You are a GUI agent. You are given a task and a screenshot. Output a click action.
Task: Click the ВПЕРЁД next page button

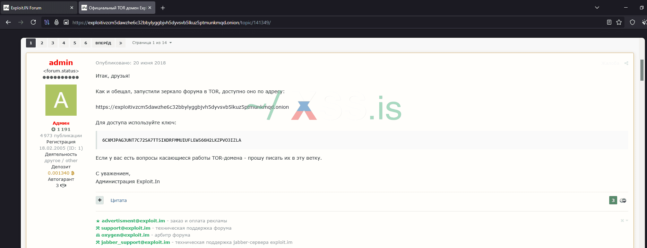103,43
